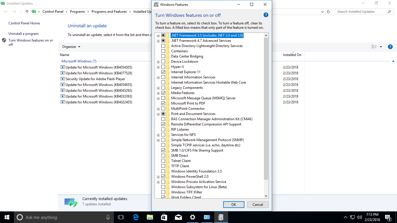397x223 pixels.
Task: Select Update for Microsoft Windows (KB4022405)
Action: [99, 102]
